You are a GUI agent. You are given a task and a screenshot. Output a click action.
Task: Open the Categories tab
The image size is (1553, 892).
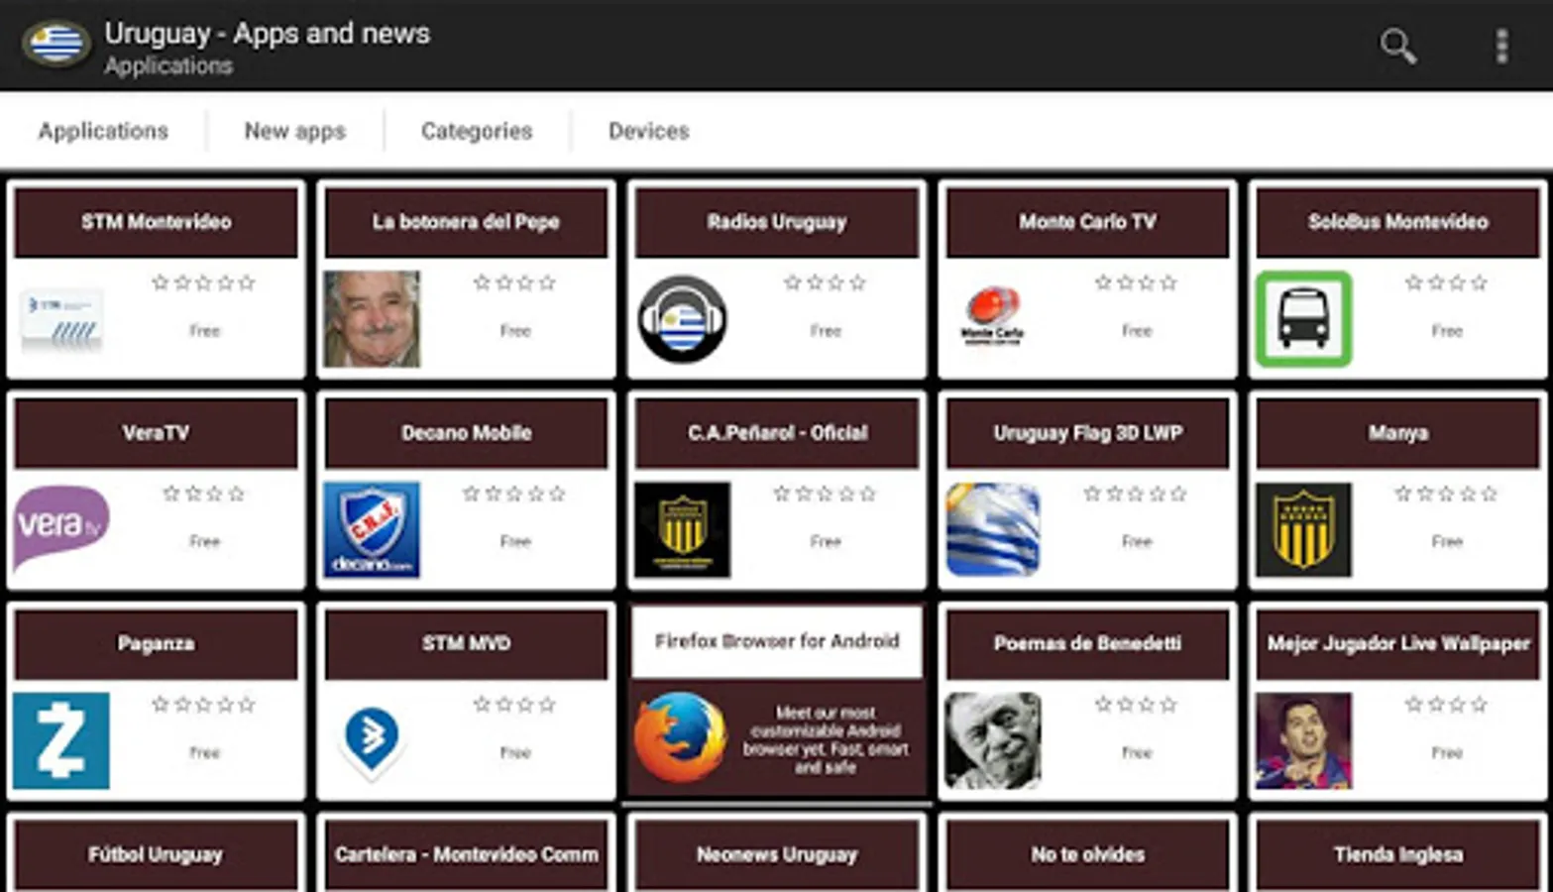(x=477, y=131)
